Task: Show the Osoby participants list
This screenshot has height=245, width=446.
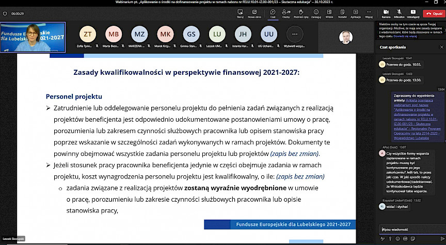Action: pos(286,13)
